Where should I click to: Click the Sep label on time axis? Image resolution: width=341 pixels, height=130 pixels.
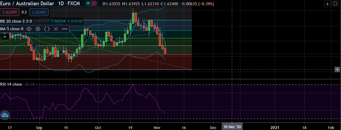[39, 128]
